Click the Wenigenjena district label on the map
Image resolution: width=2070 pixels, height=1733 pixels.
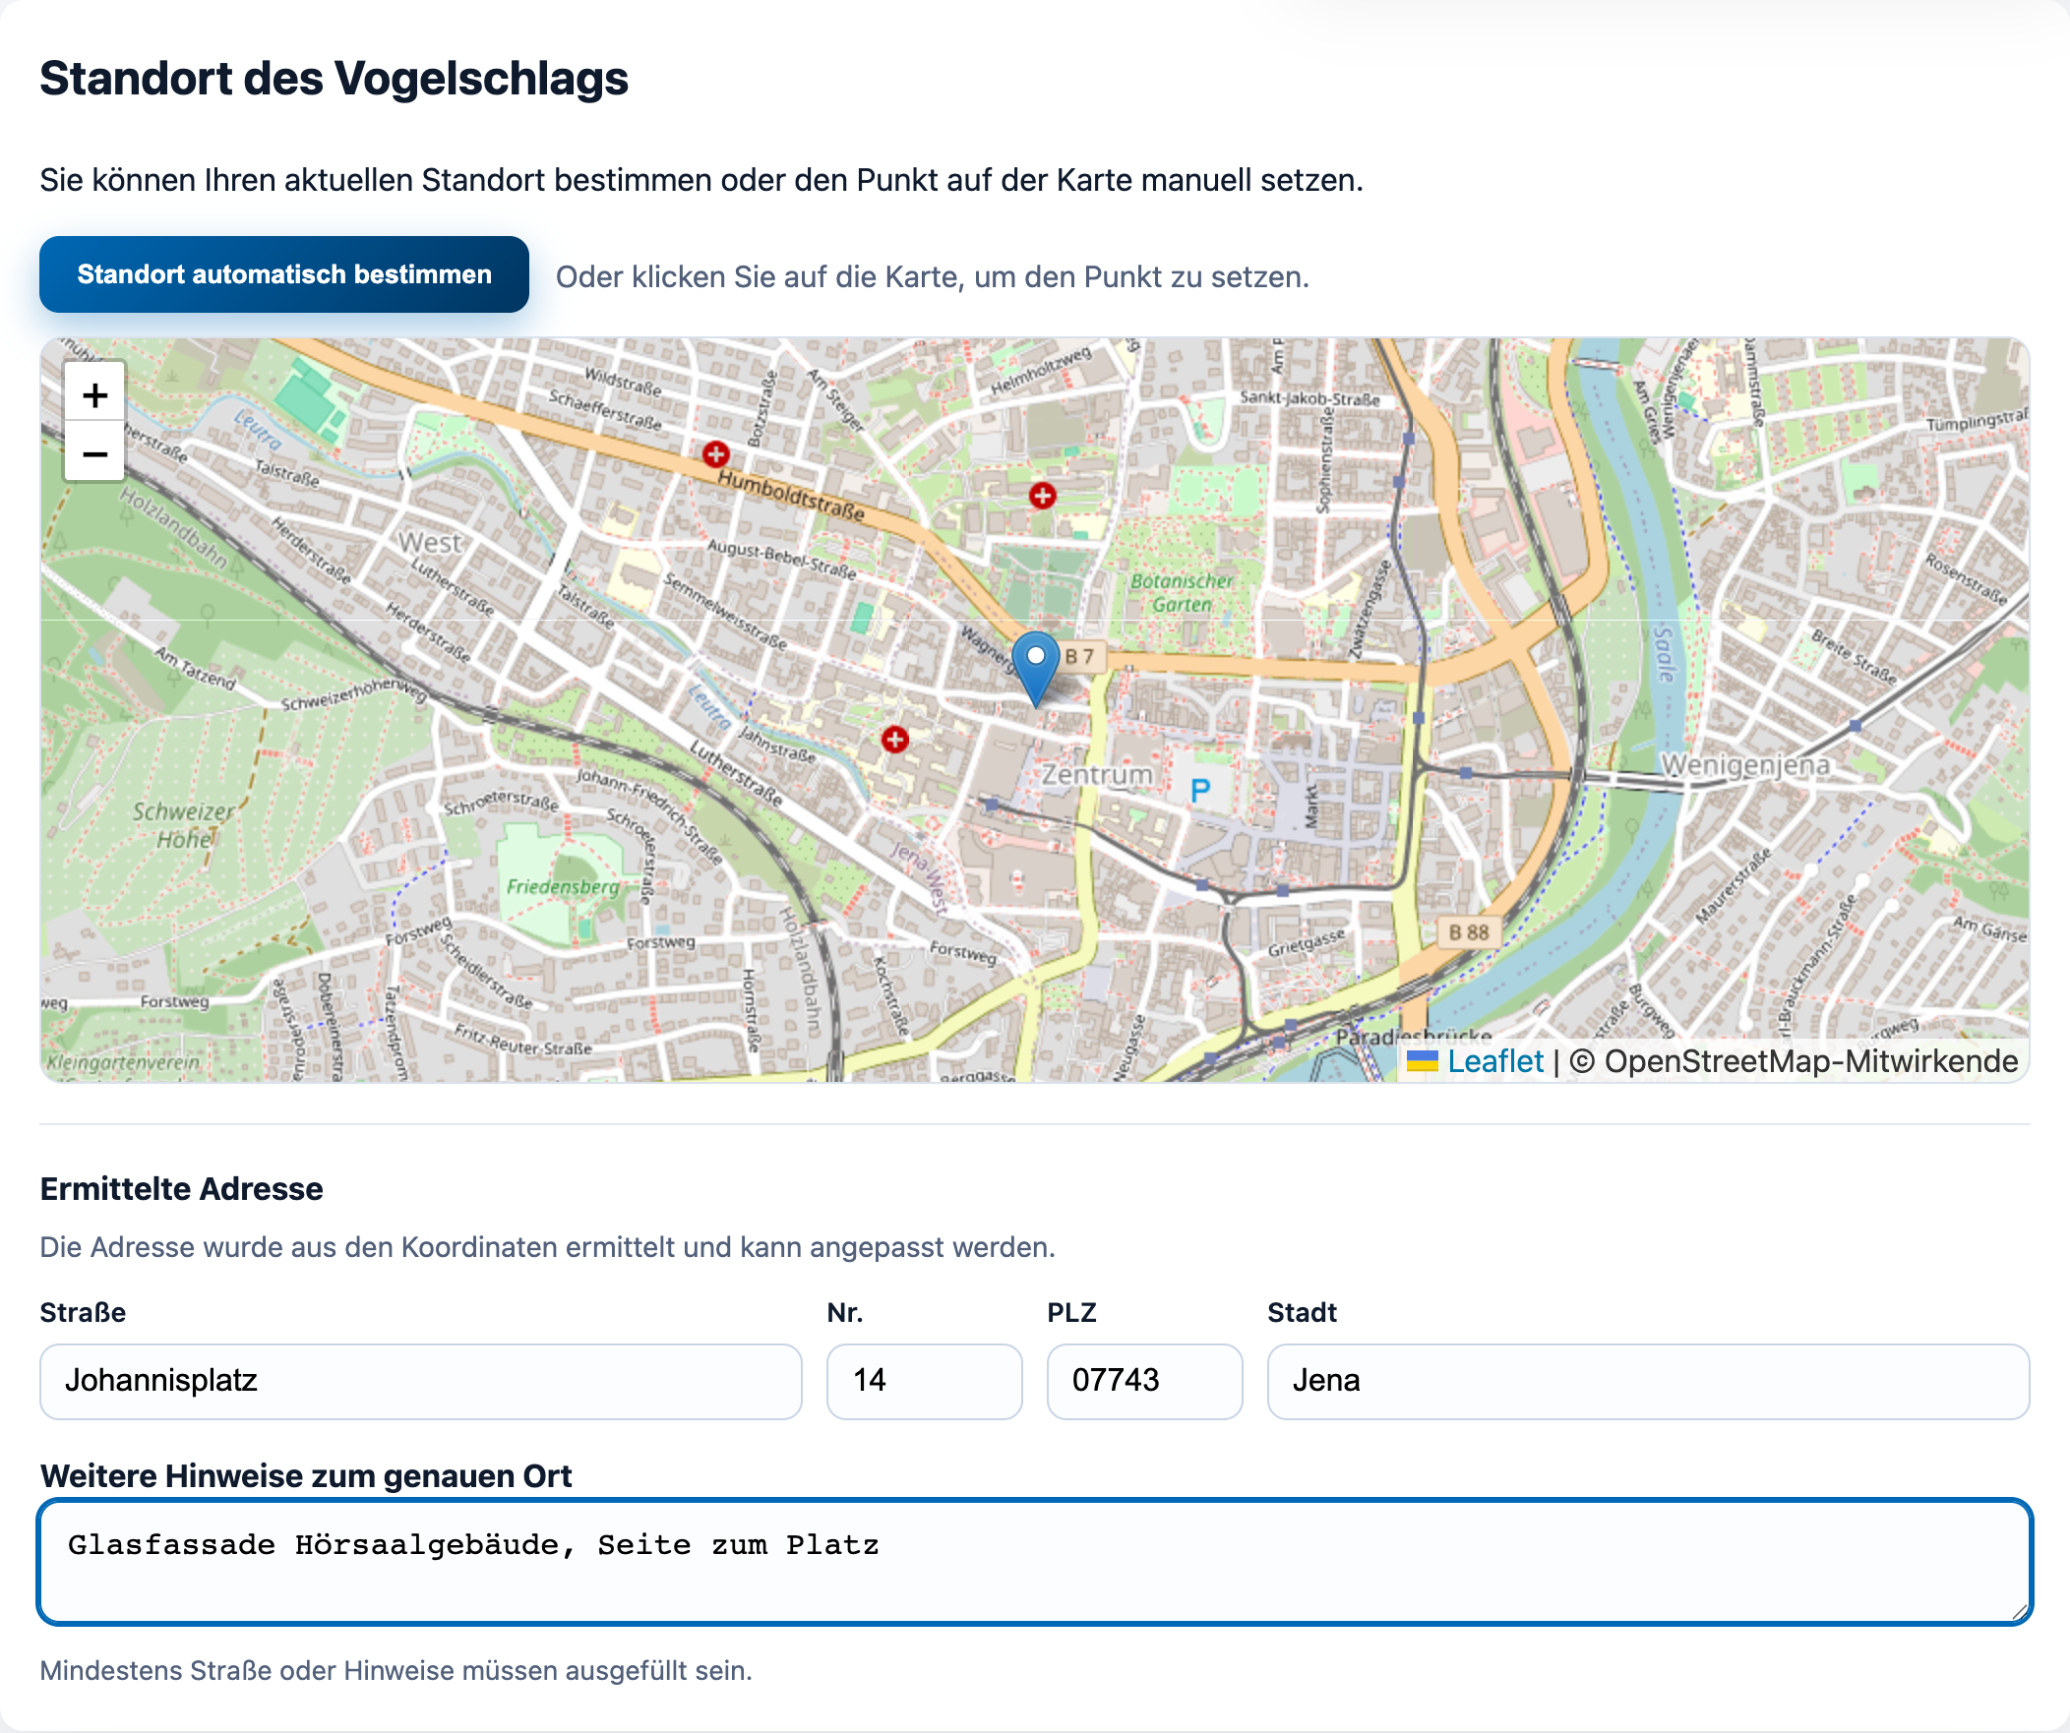(x=1744, y=764)
